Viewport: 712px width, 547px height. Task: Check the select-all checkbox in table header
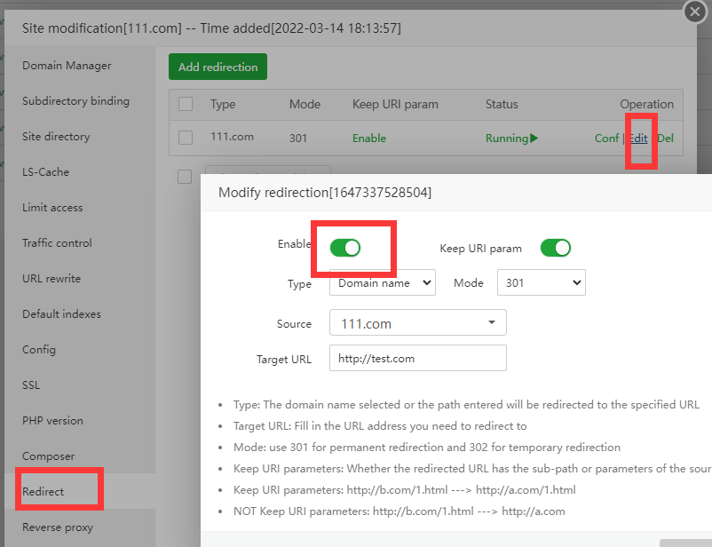coord(185,104)
